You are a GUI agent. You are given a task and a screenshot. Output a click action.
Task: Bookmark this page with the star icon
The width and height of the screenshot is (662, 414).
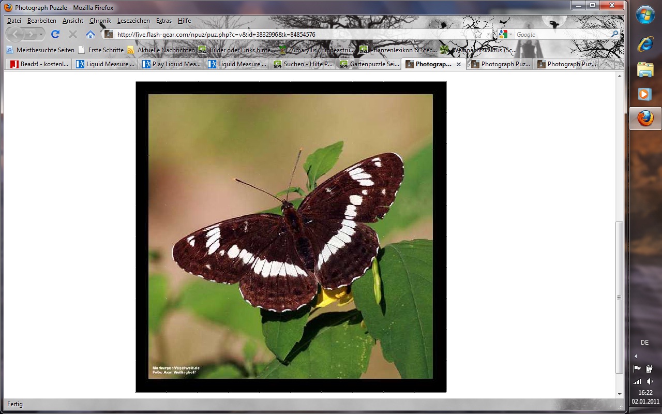[x=478, y=35]
